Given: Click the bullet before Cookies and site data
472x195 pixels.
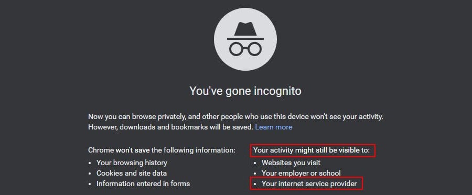Looking at the screenshot, I should click(x=90, y=174).
